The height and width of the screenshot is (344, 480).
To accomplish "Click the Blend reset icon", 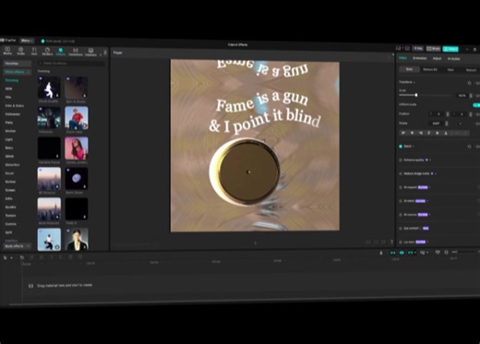I will tap(469, 147).
